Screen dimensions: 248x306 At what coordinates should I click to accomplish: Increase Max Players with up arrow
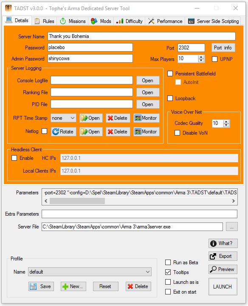tap(201, 57)
